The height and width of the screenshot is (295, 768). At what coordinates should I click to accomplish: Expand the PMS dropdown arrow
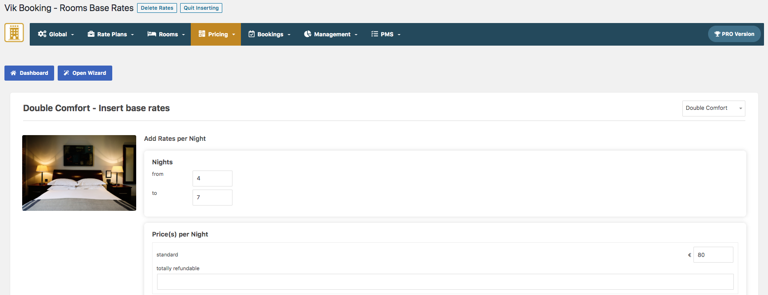(399, 35)
